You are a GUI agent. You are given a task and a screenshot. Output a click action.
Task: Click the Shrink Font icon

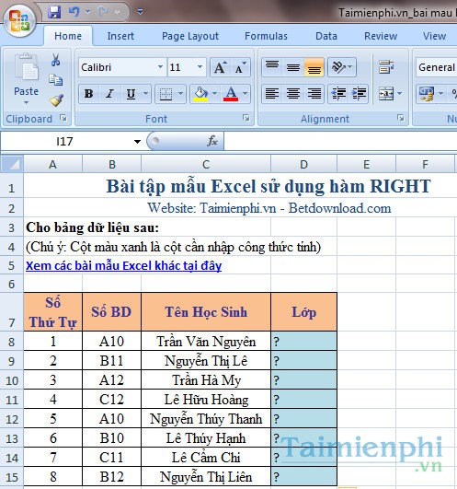point(240,67)
